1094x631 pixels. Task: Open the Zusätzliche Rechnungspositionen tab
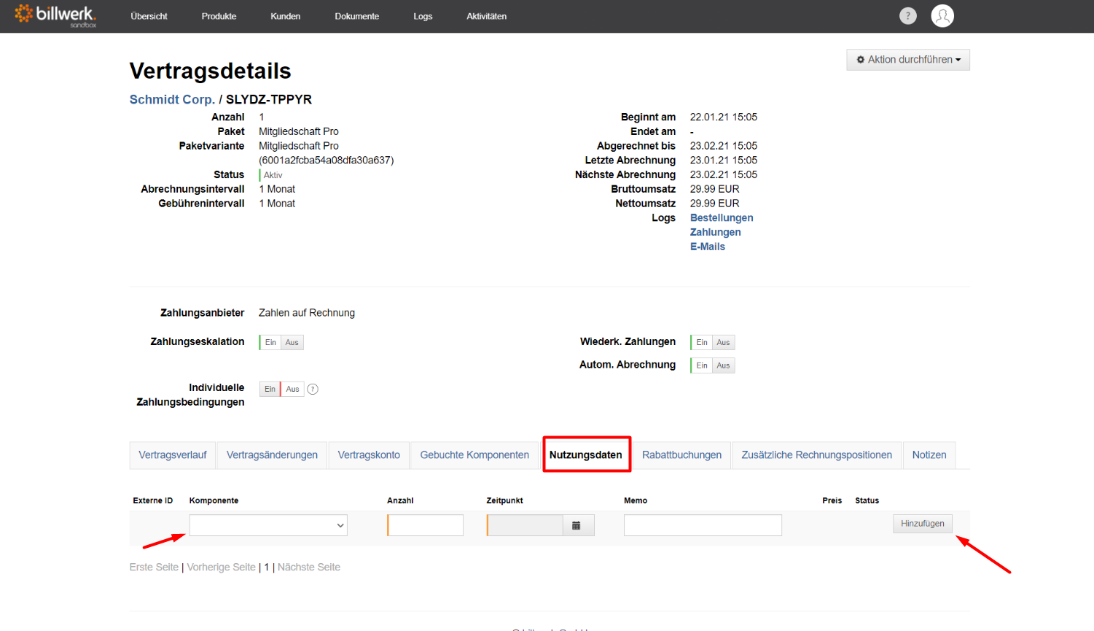click(x=816, y=455)
